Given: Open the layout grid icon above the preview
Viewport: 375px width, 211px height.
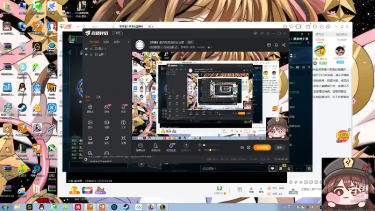Looking at the screenshot, I should click(269, 45).
